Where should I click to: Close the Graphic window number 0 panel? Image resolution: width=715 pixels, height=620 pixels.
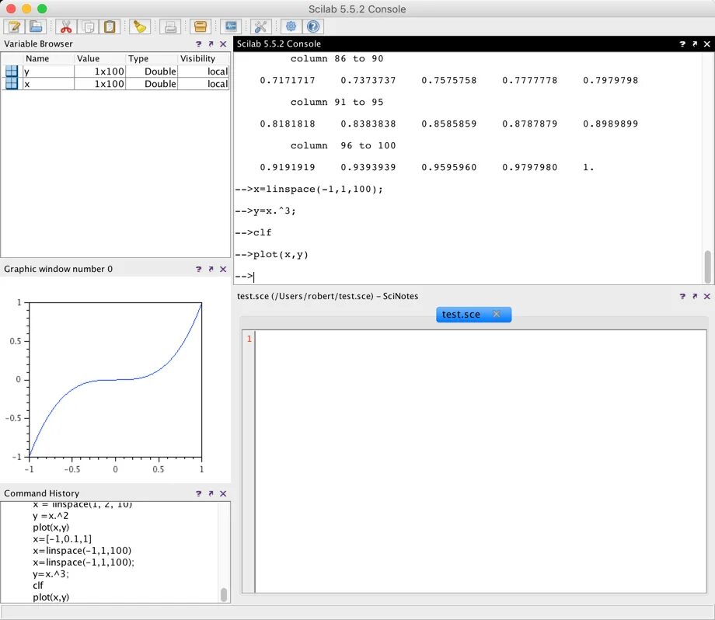click(223, 269)
